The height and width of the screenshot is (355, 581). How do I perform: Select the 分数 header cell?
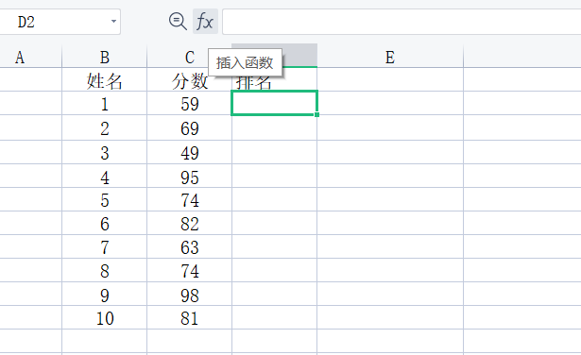189,79
